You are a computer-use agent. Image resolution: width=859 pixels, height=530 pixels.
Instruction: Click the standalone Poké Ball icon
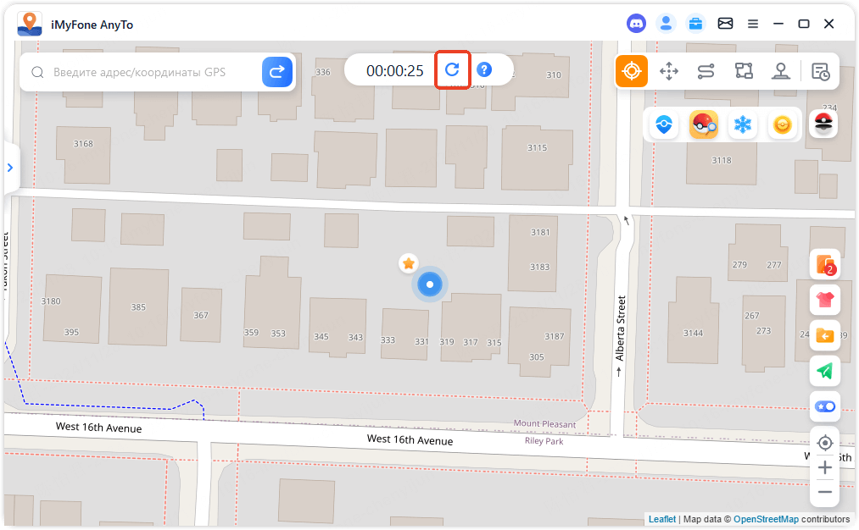(x=823, y=124)
